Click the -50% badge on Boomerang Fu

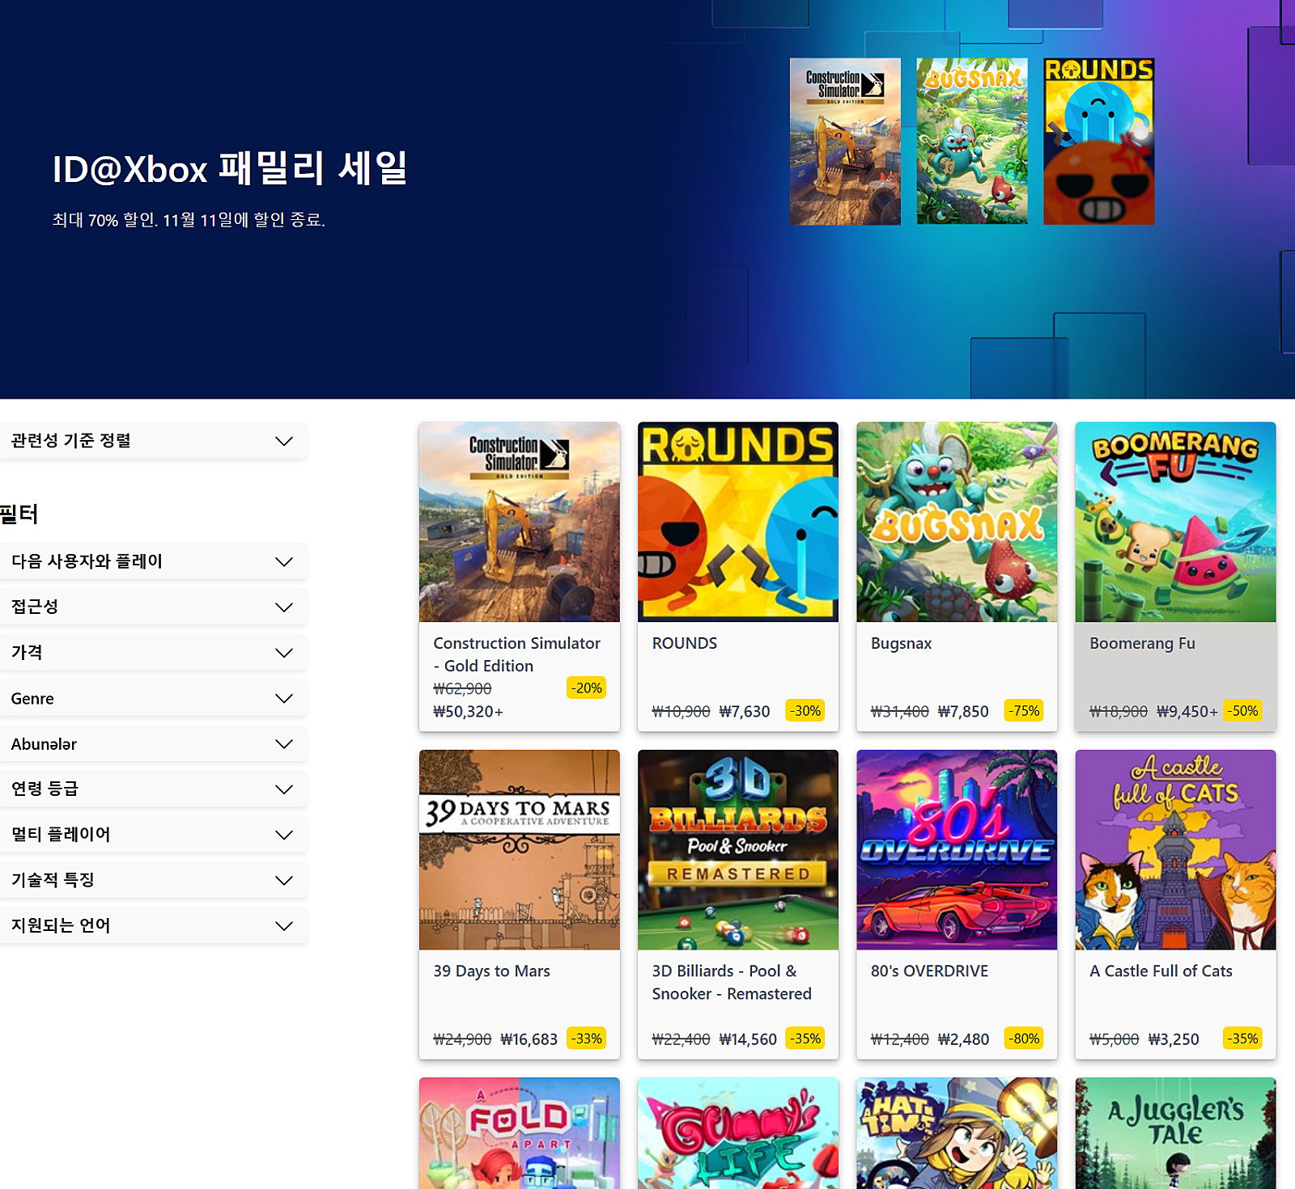coord(1243,711)
